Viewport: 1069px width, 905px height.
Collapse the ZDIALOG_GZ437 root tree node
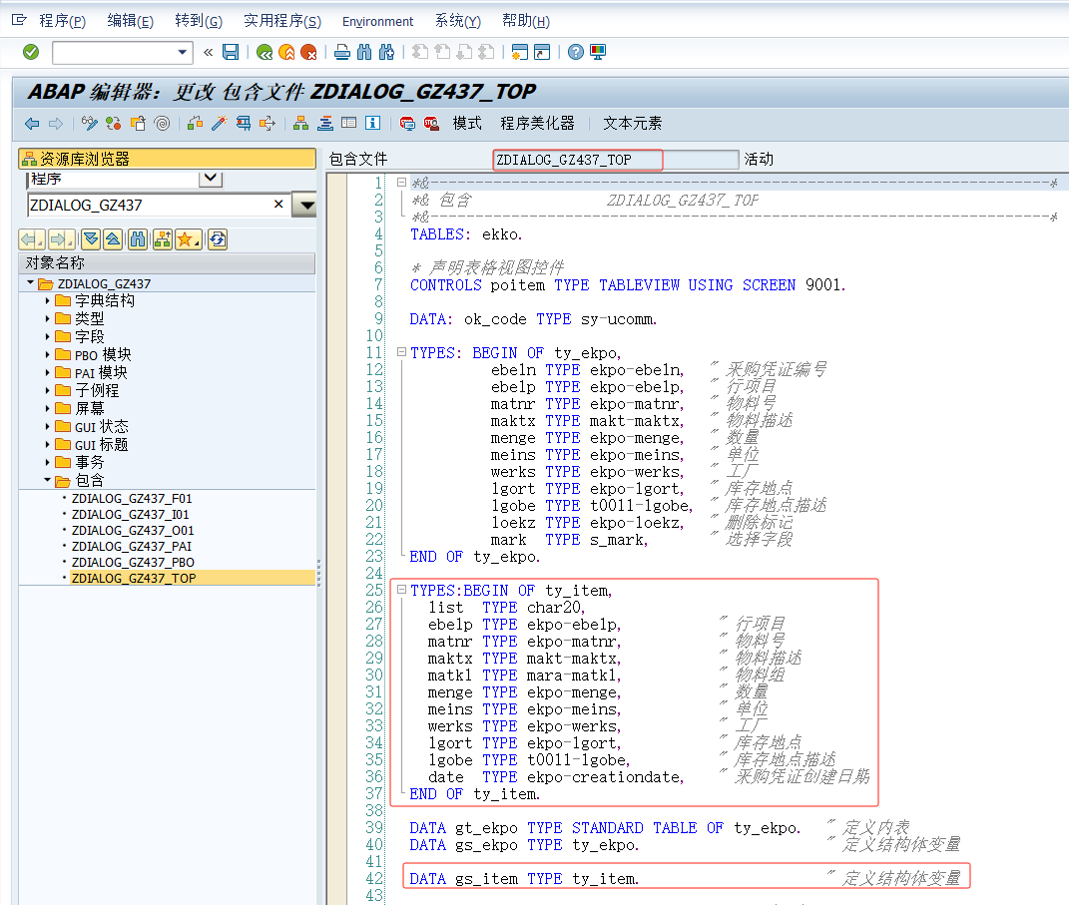[x=30, y=282]
